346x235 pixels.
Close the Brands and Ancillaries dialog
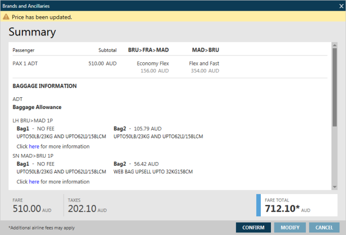pos(341,6)
